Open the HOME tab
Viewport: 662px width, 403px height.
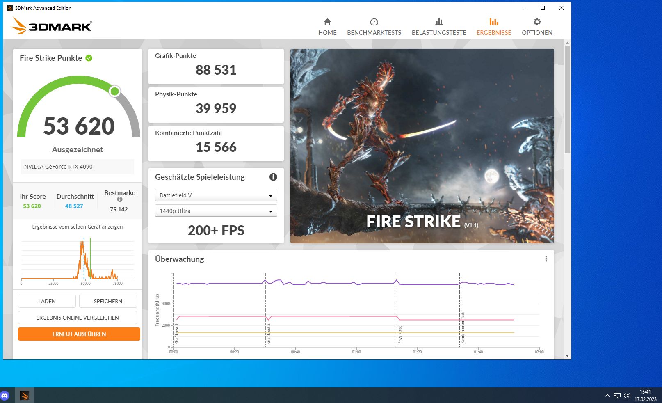click(x=327, y=27)
